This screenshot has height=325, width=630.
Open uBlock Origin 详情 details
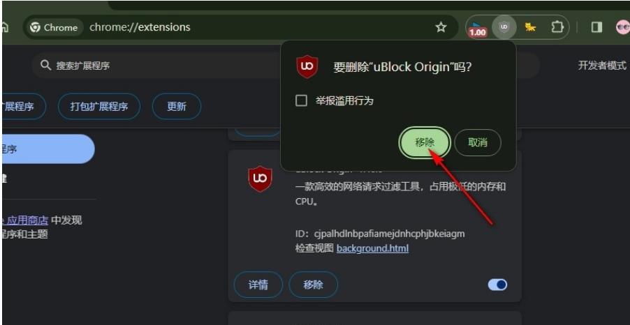(258, 285)
